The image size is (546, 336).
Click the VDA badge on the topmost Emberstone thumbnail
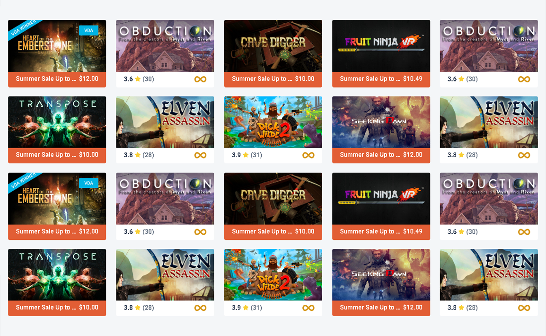click(x=88, y=30)
